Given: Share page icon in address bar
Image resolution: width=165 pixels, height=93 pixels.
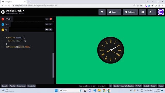Looking at the screenshot, I should point(138,6).
